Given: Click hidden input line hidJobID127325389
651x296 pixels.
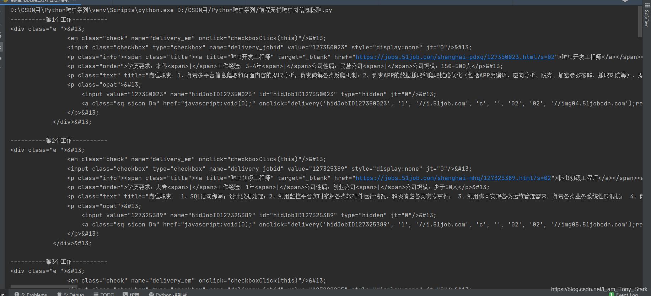Looking at the screenshot, I should tap(259, 215).
